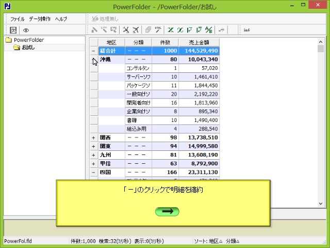Click the vertical scrollbar thumb

point(321,49)
